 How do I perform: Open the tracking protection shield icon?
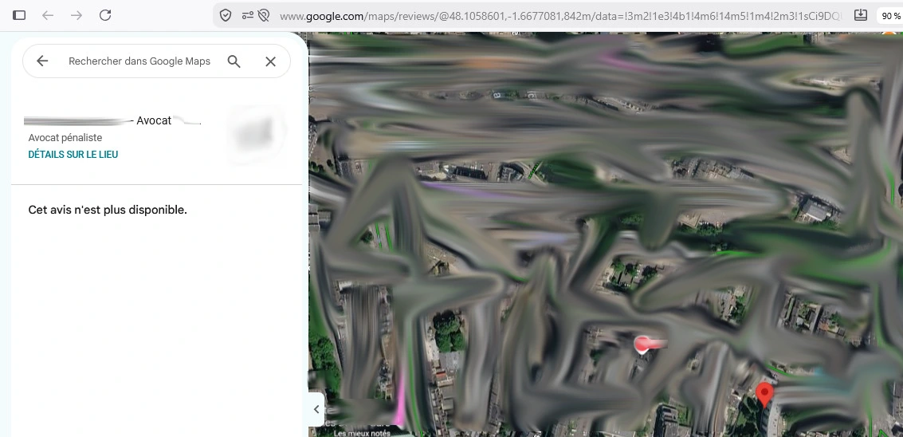226,16
